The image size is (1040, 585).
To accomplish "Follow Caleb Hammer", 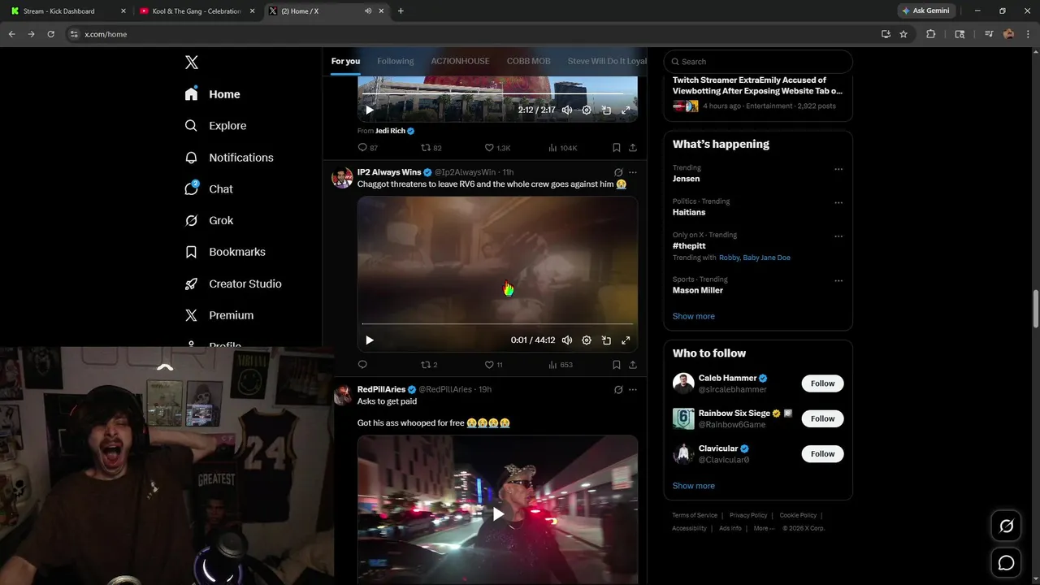I will point(822,383).
